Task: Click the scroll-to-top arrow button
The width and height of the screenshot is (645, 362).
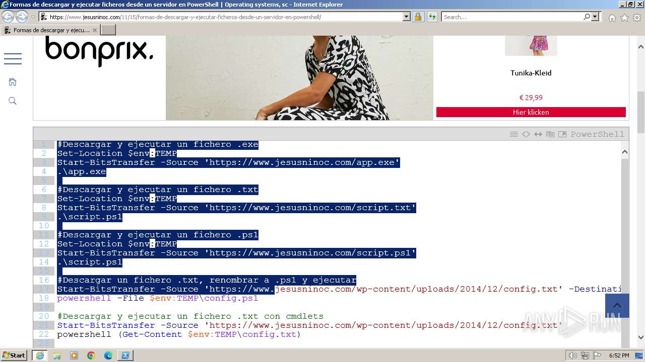Action: 617,306
